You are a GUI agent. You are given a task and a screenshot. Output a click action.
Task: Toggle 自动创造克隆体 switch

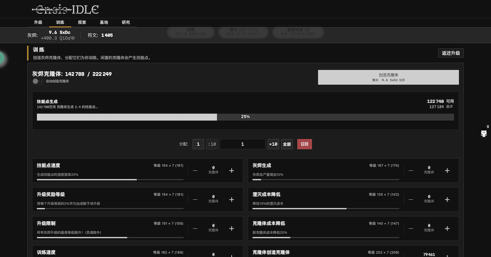(37, 81)
